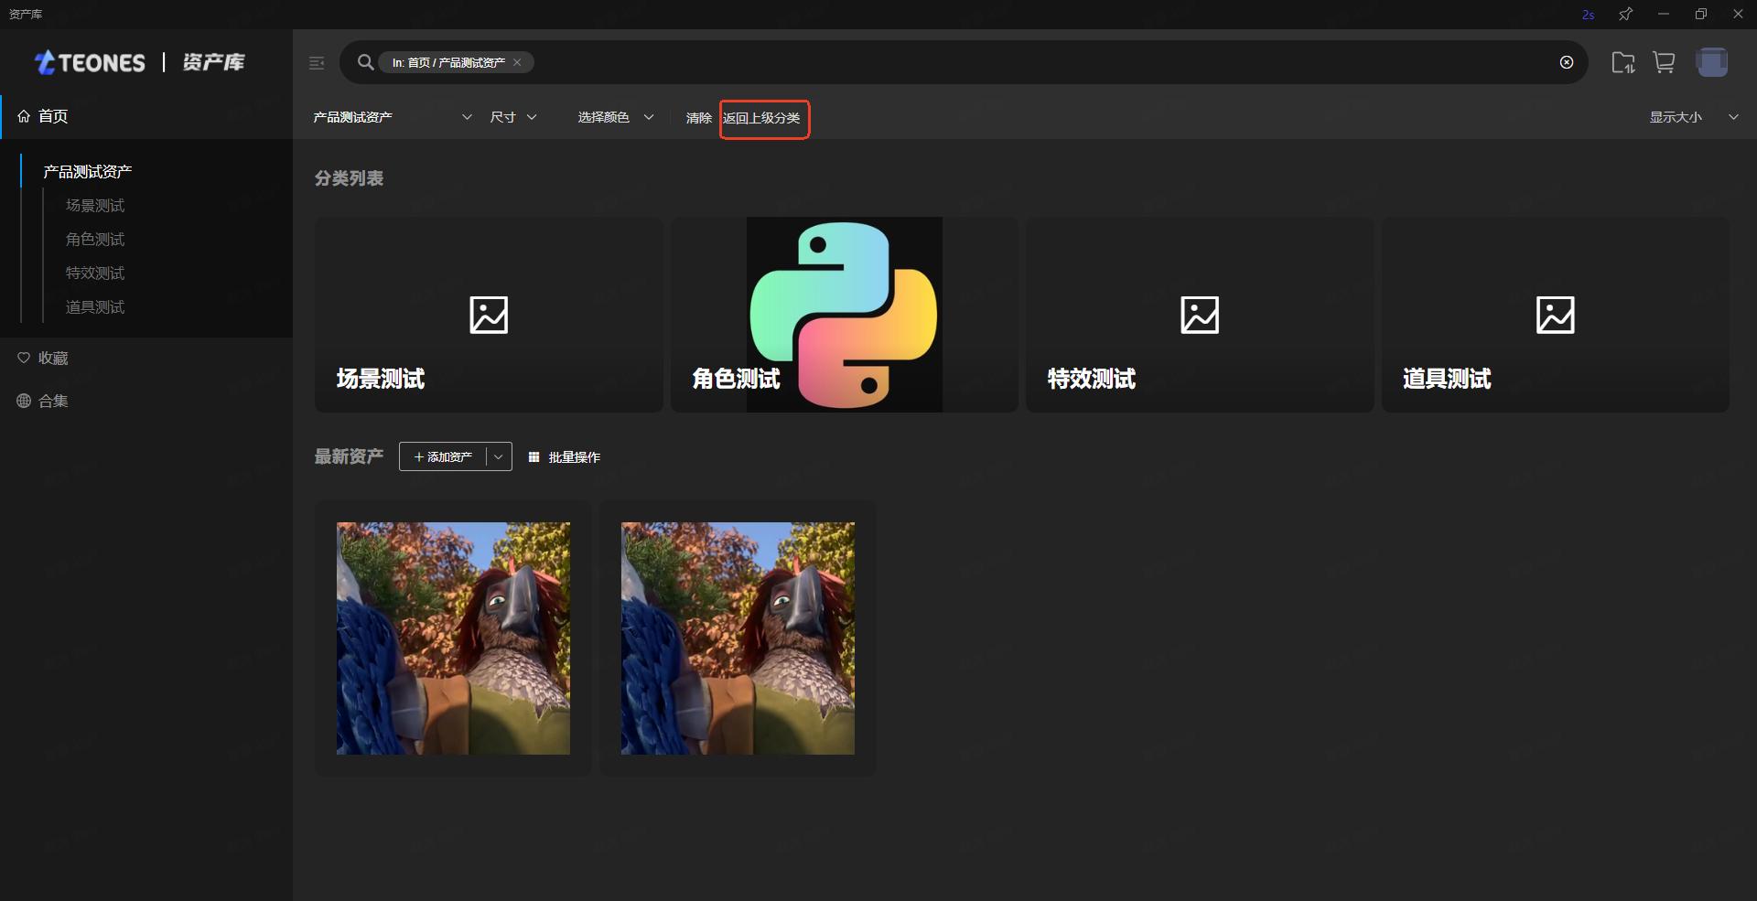Screen dimensions: 1757x901
Task: Click the search magnifier icon
Action: click(365, 62)
